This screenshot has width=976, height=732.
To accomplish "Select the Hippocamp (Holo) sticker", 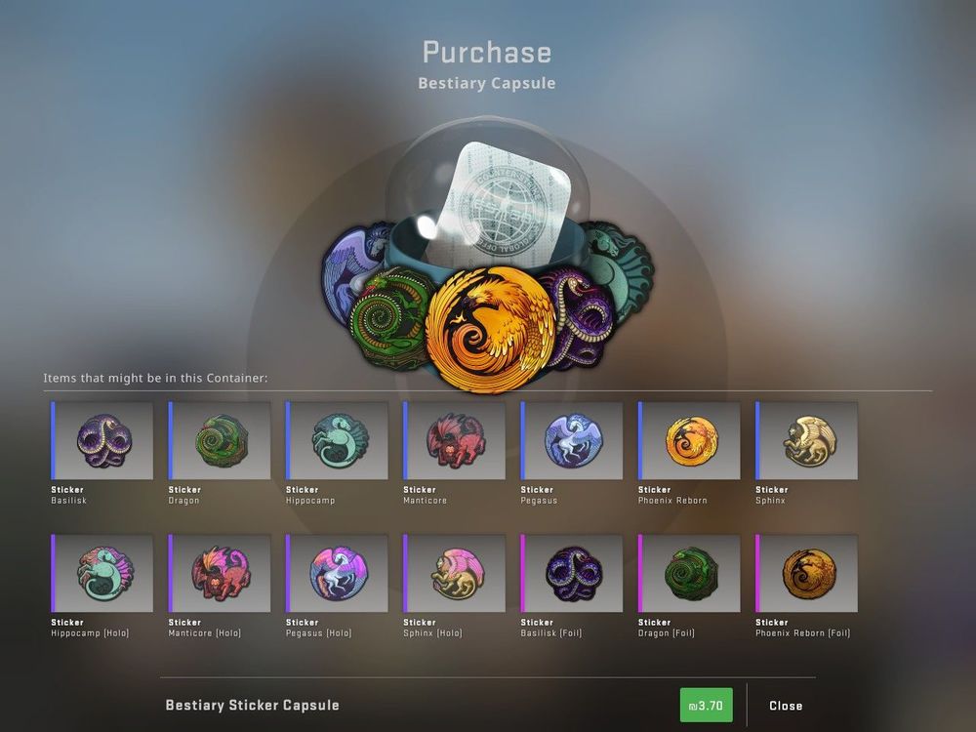I will pyautogui.click(x=102, y=573).
